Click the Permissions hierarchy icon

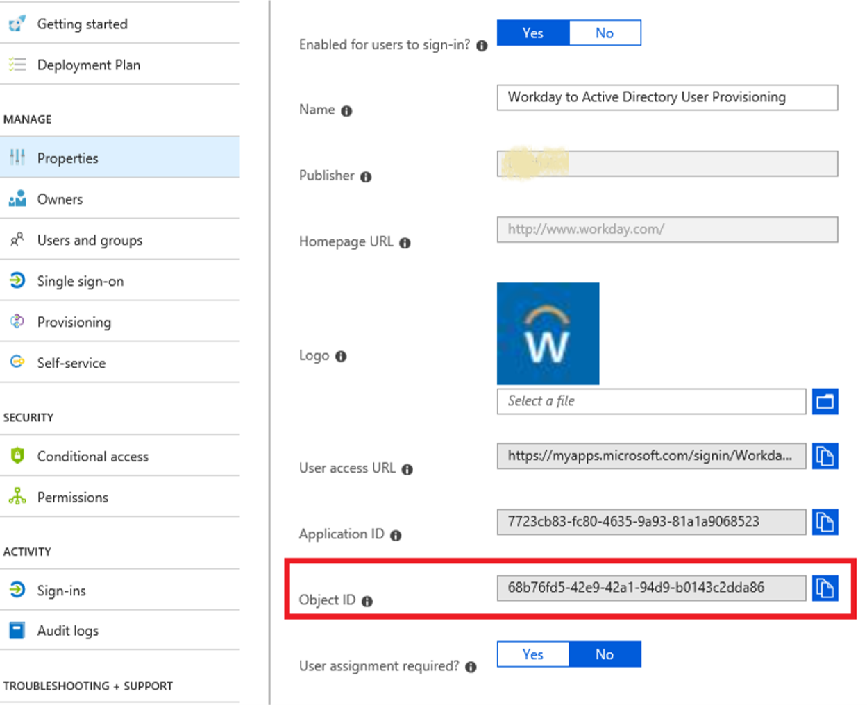17,496
